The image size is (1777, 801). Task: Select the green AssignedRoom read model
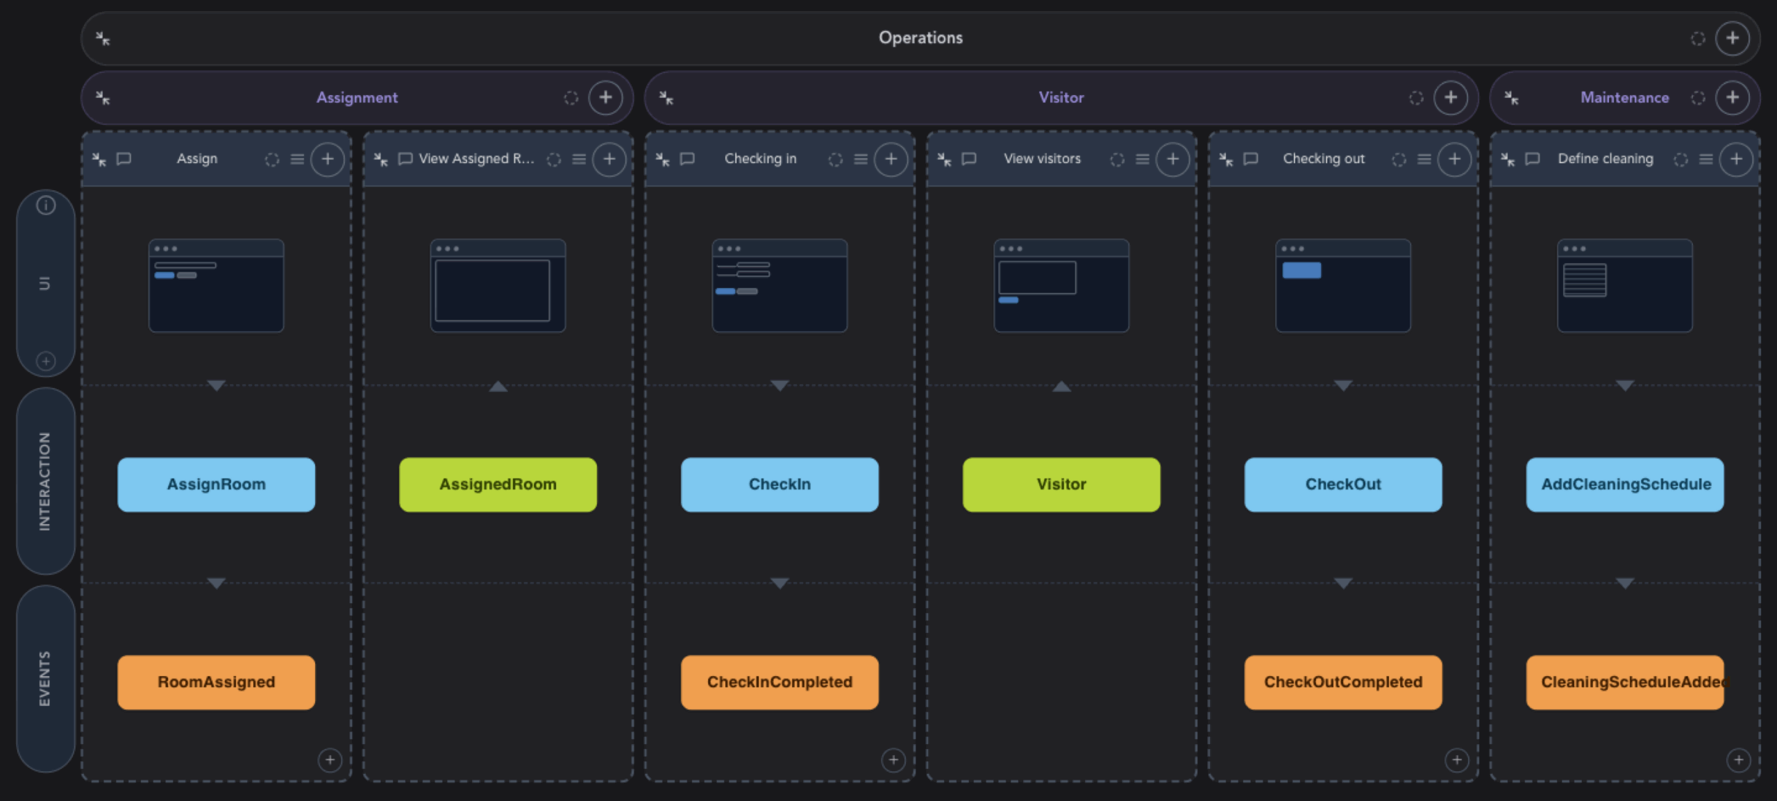(498, 484)
